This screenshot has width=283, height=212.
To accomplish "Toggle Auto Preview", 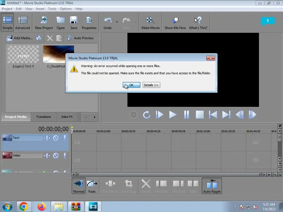I will tap(80, 38).
